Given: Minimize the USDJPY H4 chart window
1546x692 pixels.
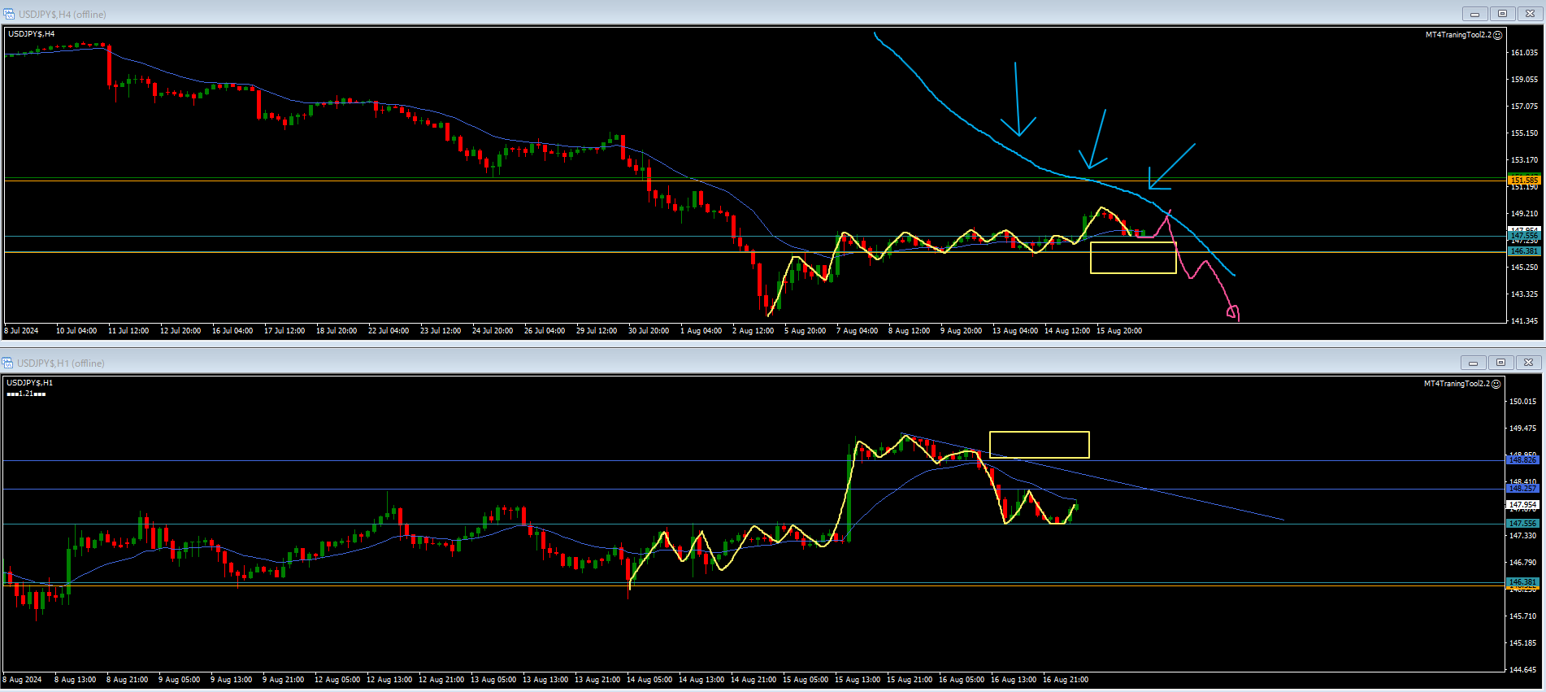Looking at the screenshot, I should (1474, 14).
